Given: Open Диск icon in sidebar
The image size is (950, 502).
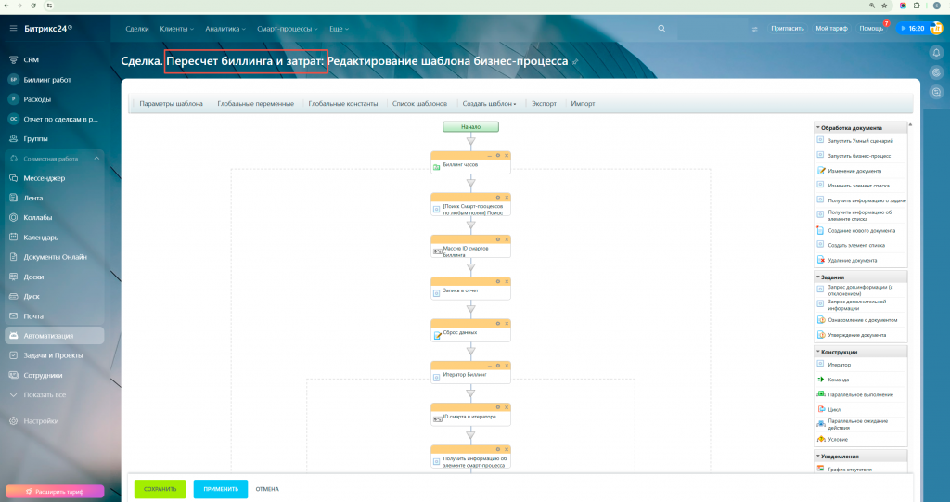Looking at the screenshot, I should pyautogui.click(x=13, y=297).
